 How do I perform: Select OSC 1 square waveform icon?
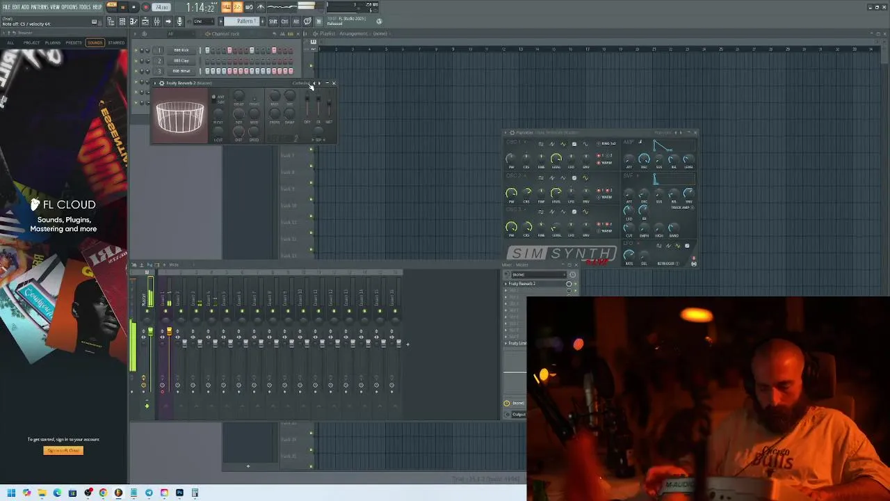click(x=540, y=144)
